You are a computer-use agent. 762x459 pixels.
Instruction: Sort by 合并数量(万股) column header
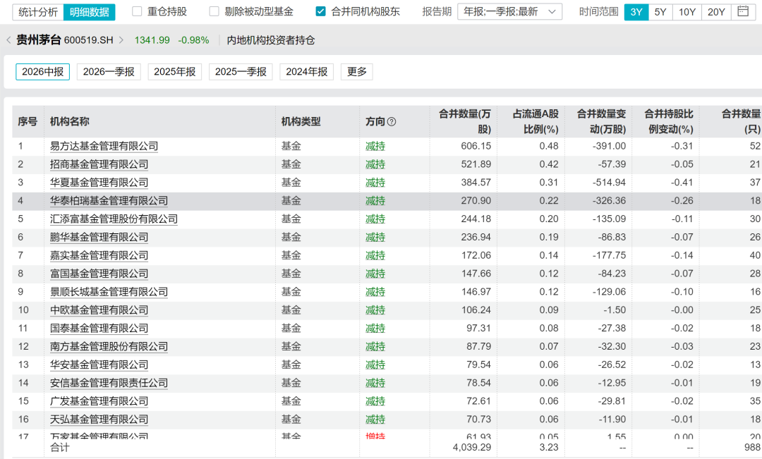464,121
